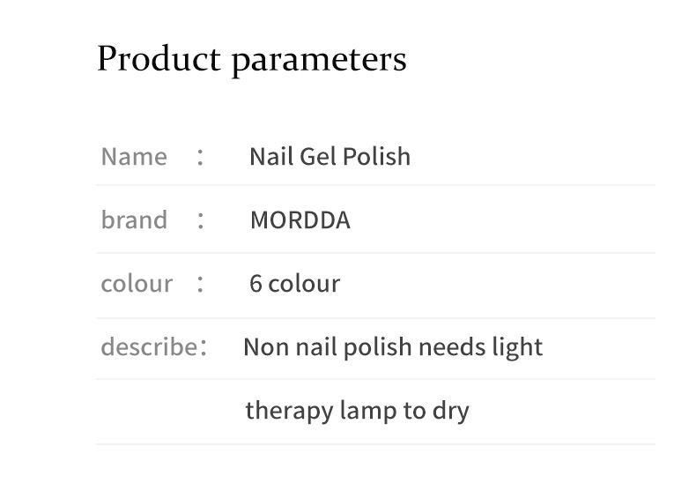Click the word 'Polish' in name value
The height and width of the screenshot is (498, 696).
[376, 156]
